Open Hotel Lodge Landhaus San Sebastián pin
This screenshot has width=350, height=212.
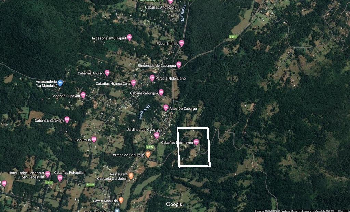48,174
